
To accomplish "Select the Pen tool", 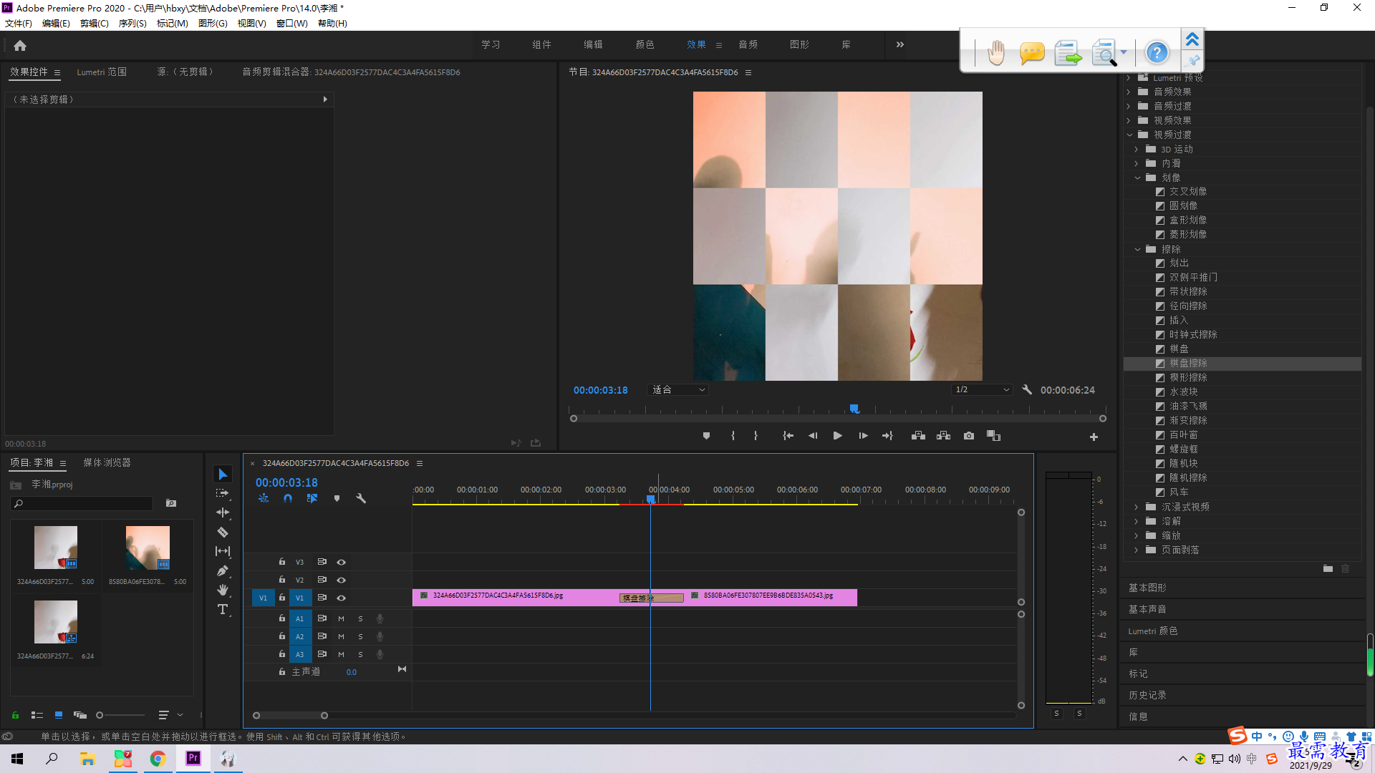I will tap(223, 570).
